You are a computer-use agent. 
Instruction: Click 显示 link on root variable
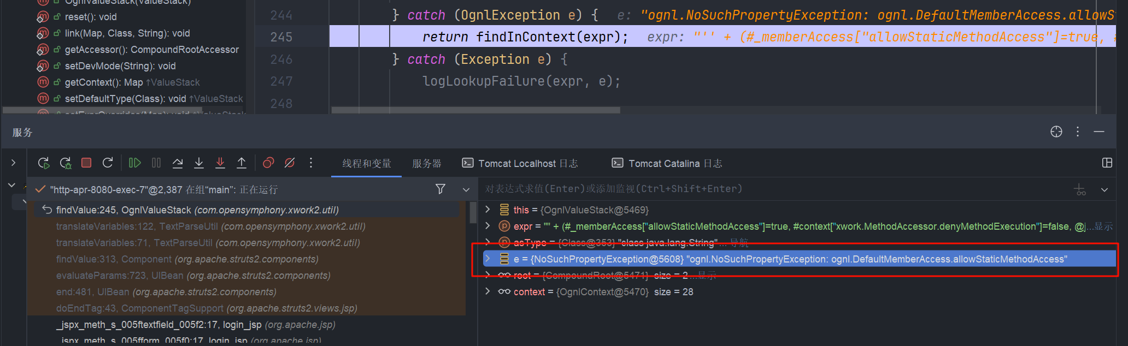(x=707, y=276)
